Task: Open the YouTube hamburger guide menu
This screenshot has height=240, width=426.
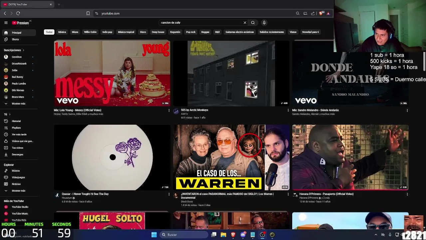Action: pyautogui.click(x=6, y=23)
